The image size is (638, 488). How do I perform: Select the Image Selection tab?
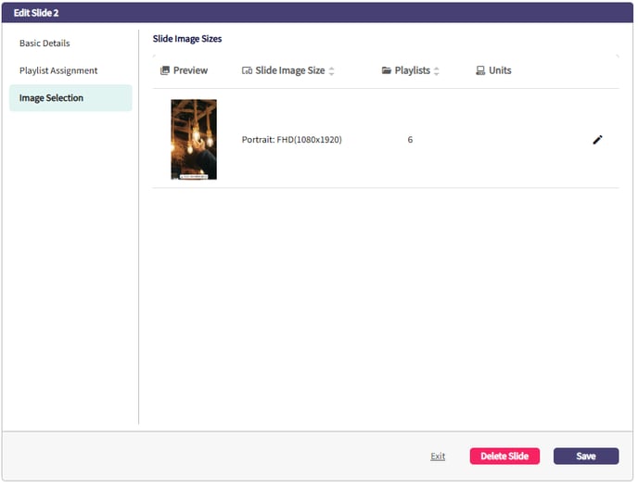click(71, 98)
